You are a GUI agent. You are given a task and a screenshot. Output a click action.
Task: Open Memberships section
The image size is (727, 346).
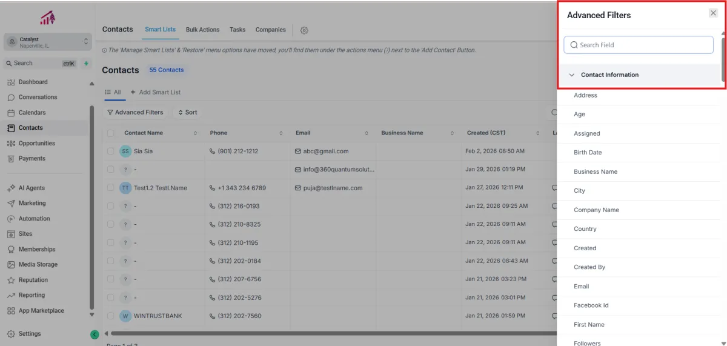tap(36, 249)
